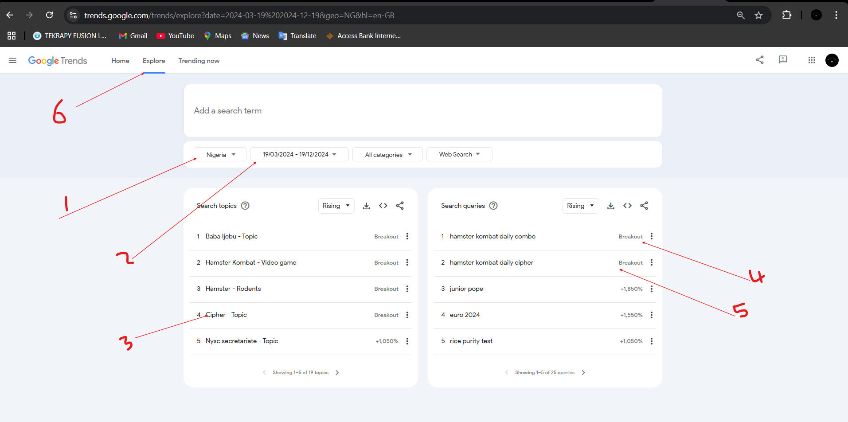
Task: Open the date range dropdown
Action: (299, 154)
